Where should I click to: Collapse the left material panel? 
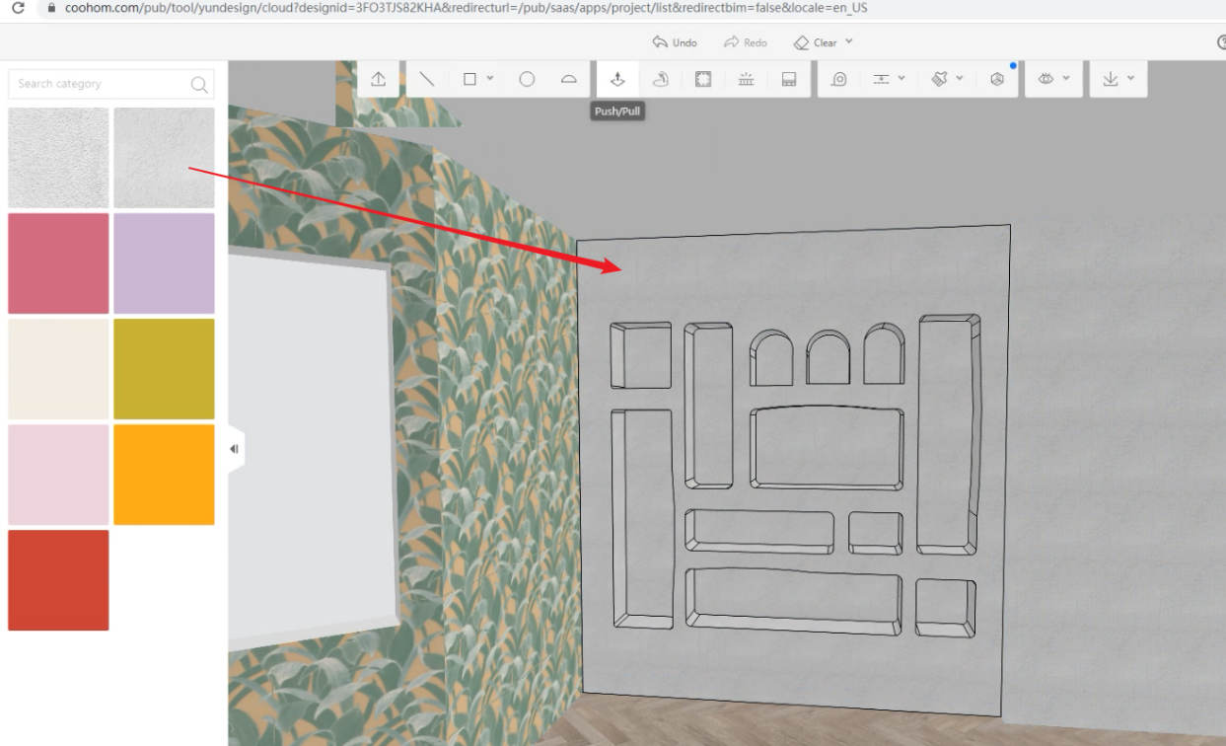[x=235, y=449]
